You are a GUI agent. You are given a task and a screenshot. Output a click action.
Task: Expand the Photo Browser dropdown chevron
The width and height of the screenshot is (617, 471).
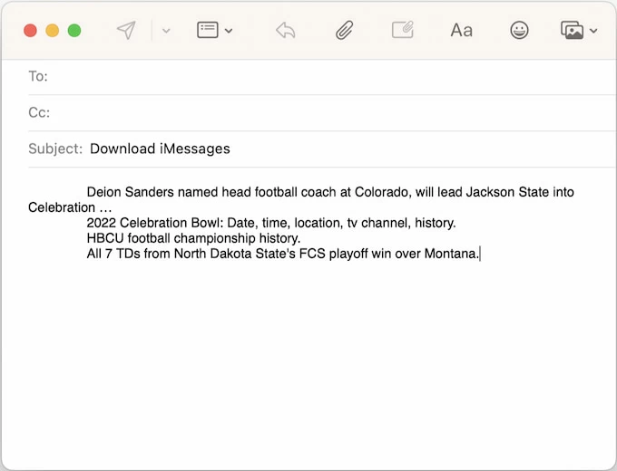point(593,31)
